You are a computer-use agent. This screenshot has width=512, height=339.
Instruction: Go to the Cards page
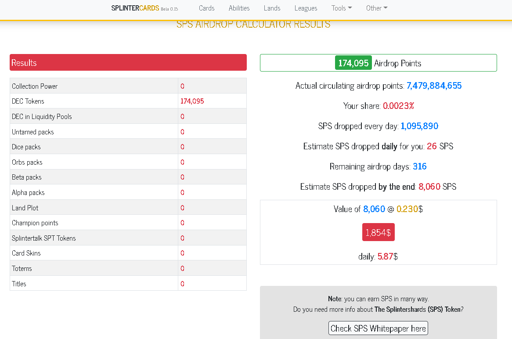click(207, 8)
